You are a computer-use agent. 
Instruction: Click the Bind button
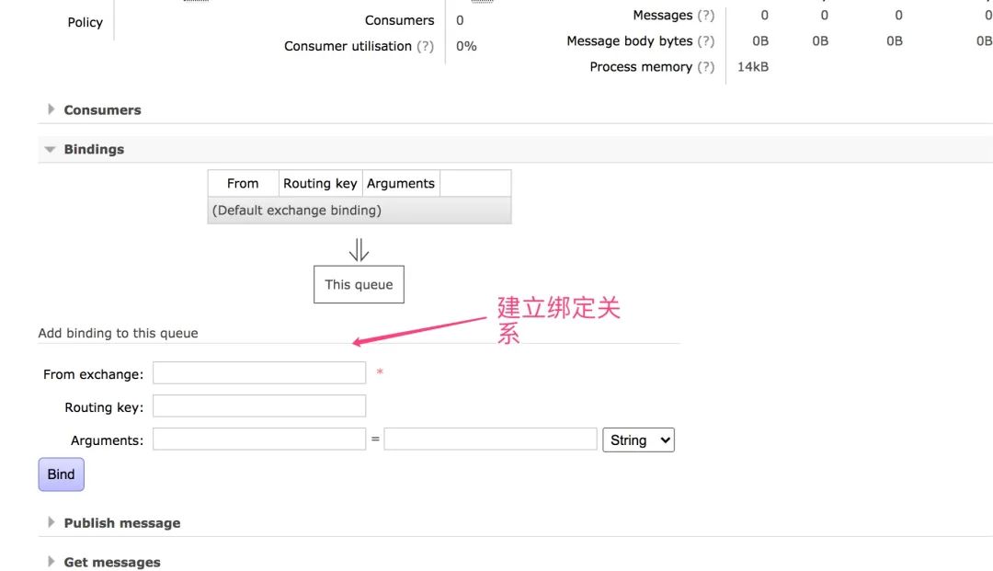(x=61, y=474)
